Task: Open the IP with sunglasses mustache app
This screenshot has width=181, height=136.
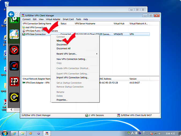Action: 14,81
